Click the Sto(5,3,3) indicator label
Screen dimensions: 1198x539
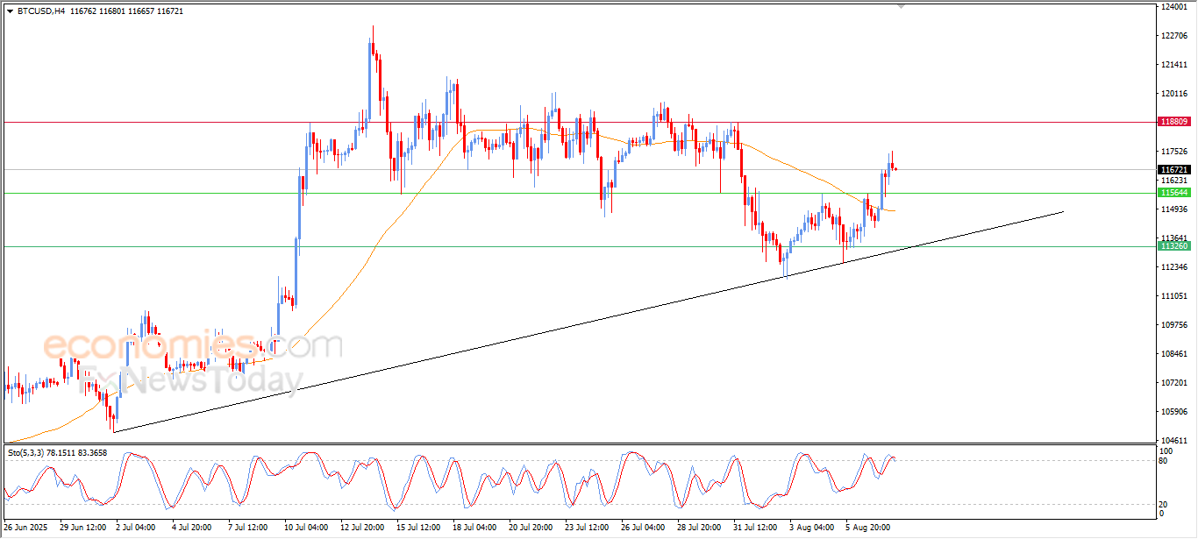[25, 453]
